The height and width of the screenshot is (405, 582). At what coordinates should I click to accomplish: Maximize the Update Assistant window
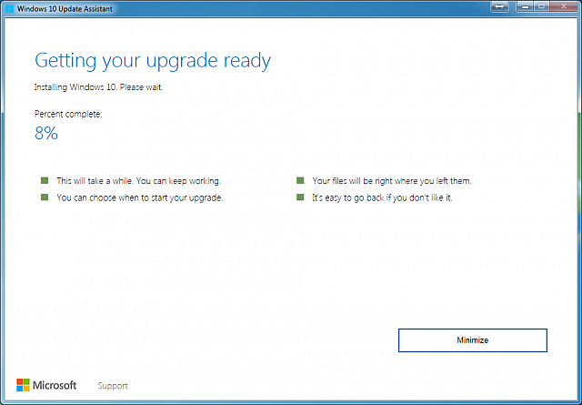[x=542, y=6]
